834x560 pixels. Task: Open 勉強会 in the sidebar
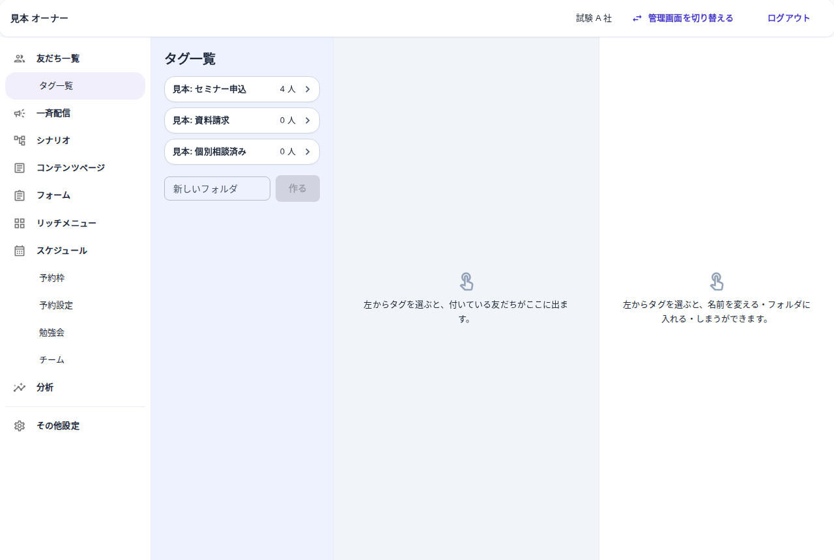click(x=75, y=333)
